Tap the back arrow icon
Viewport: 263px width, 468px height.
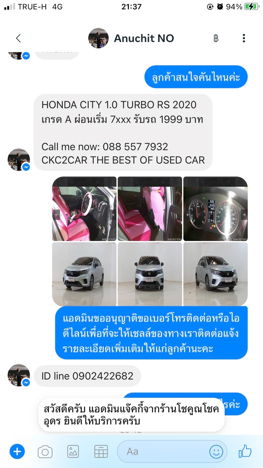click(x=18, y=38)
